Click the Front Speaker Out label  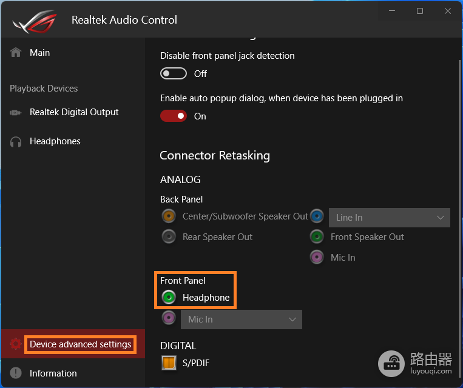pos(367,237)
